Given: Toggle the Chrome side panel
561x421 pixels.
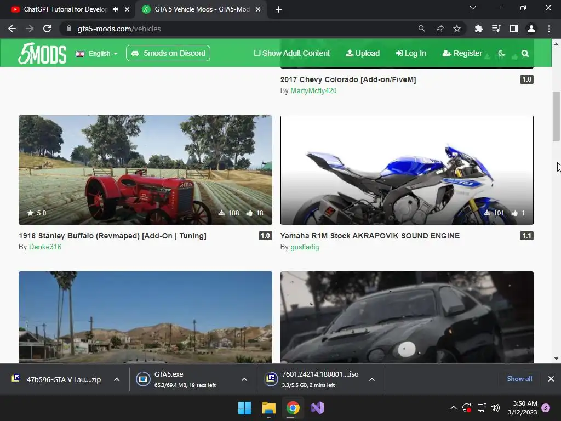Looking at the screenshot, I should pos(514,29).
